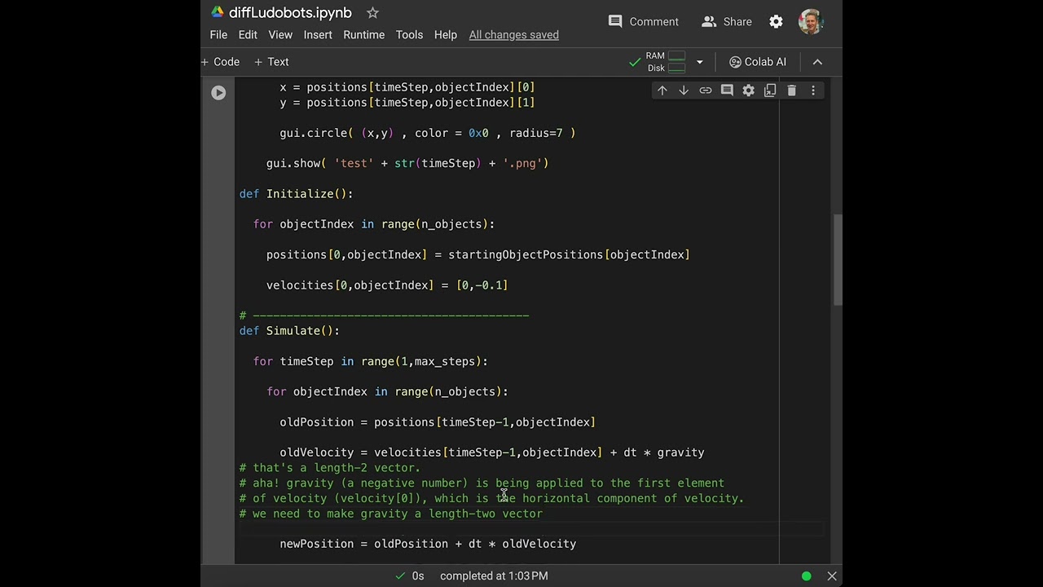Click the 'velocities[0,objectIndex] = [0,-0.1]' line

[387, 285]
